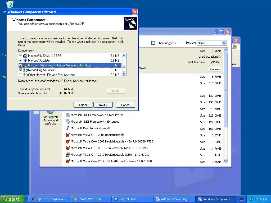This screenshot has width=271, height=203.
Task: Uncheck the Microsoft Update checkbox
Action: 21,61
